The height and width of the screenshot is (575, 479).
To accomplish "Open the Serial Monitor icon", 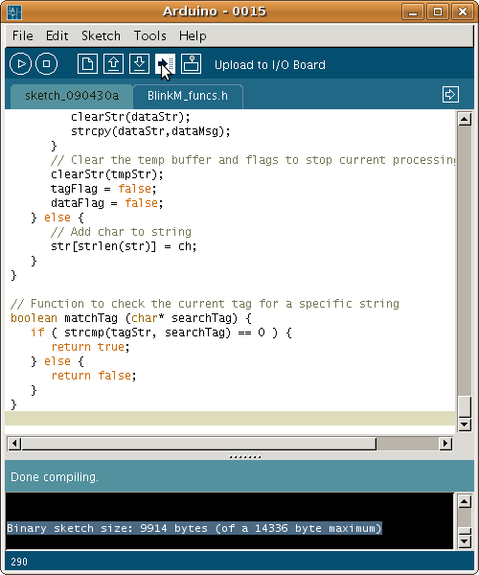I will click(191, 64).
